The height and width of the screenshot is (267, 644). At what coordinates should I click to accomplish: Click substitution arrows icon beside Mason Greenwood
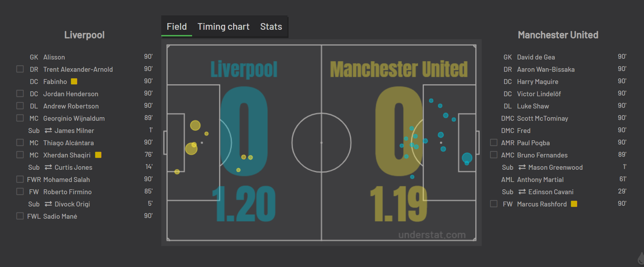[x=522, y=167]
